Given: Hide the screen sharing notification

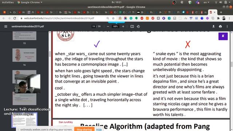Looking at the screenshot, I should tap(99, 130).
